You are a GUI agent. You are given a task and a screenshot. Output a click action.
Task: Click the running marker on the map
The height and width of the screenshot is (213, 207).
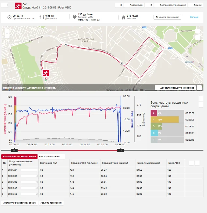tap(46, 73)
